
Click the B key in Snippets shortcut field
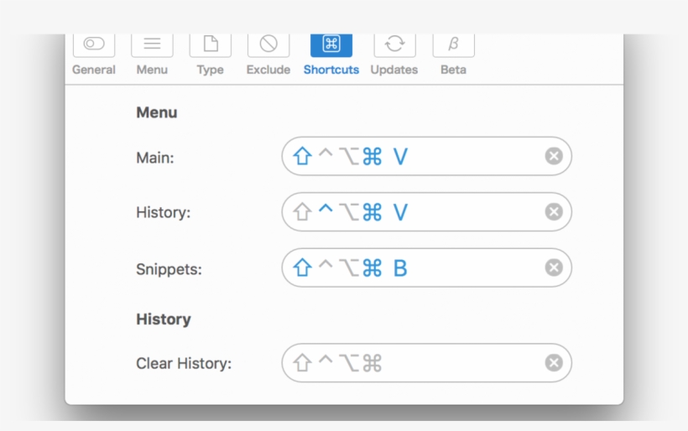(400, 268)
